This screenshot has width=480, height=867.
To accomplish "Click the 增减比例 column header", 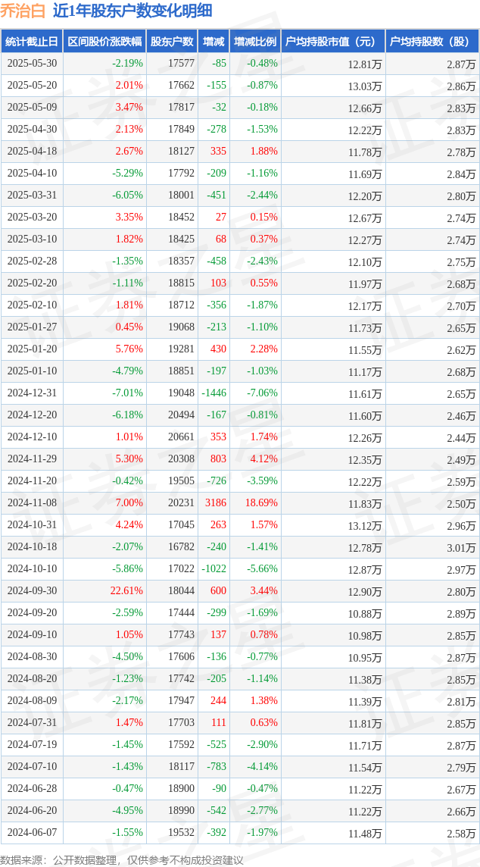I will tap(254, 42).
